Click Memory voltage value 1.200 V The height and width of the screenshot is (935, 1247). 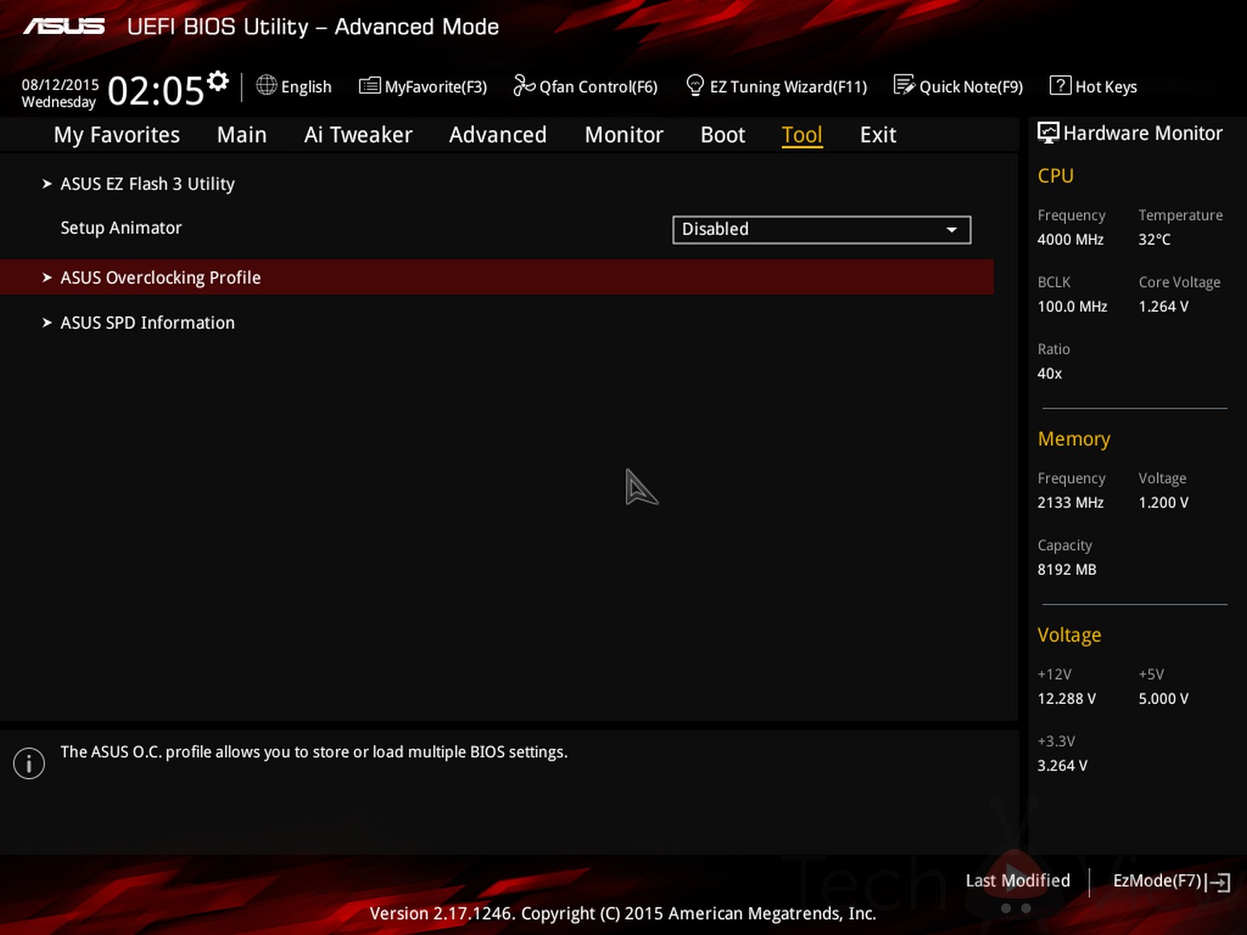pyautogui.click(x=1163, y=503)
